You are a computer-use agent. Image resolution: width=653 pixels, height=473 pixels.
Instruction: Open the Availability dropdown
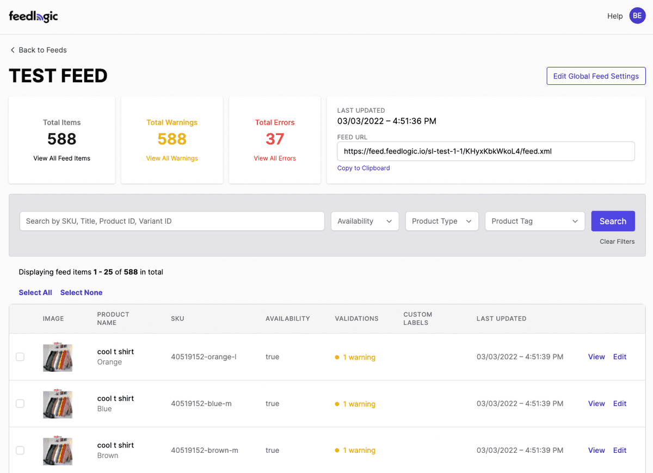[365, 221]
